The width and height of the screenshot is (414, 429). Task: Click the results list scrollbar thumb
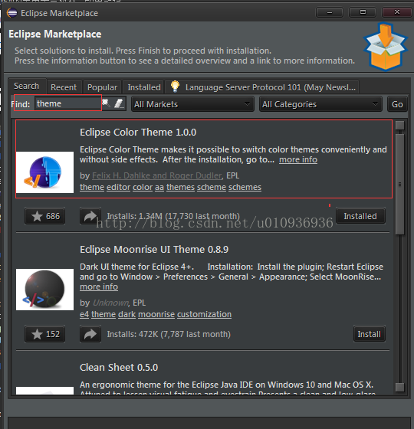click(x=399, y=184)
